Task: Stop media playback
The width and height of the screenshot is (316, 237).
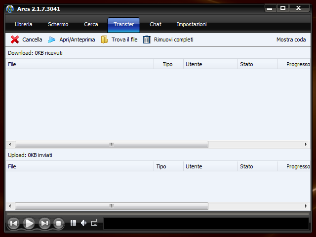Action: pyautogui.click(x=58, y=224)
